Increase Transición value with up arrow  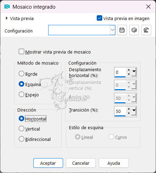point(129,109)
